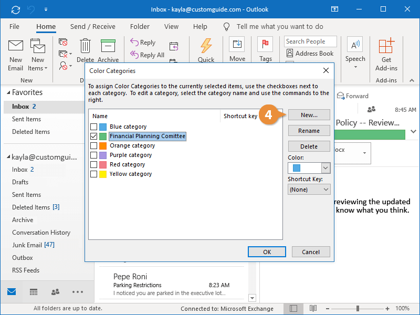This screenshot has height=315, width=420.
Task: Confirm the dialog with OK
Action: pyautogui.click(x=267, y=252)
